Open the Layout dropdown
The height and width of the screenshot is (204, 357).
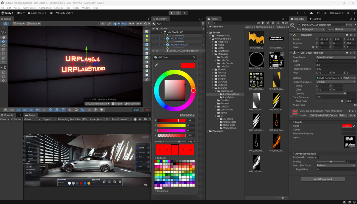pyautogui.click(x=336, y=13)
